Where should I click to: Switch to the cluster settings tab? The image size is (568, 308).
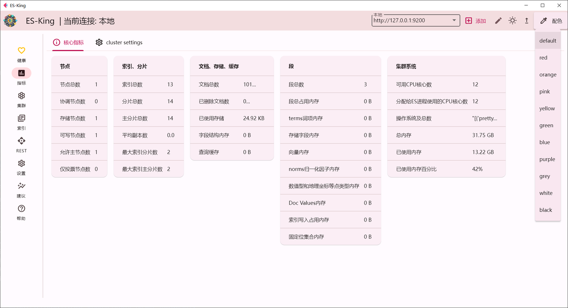[x=119, y=42]
